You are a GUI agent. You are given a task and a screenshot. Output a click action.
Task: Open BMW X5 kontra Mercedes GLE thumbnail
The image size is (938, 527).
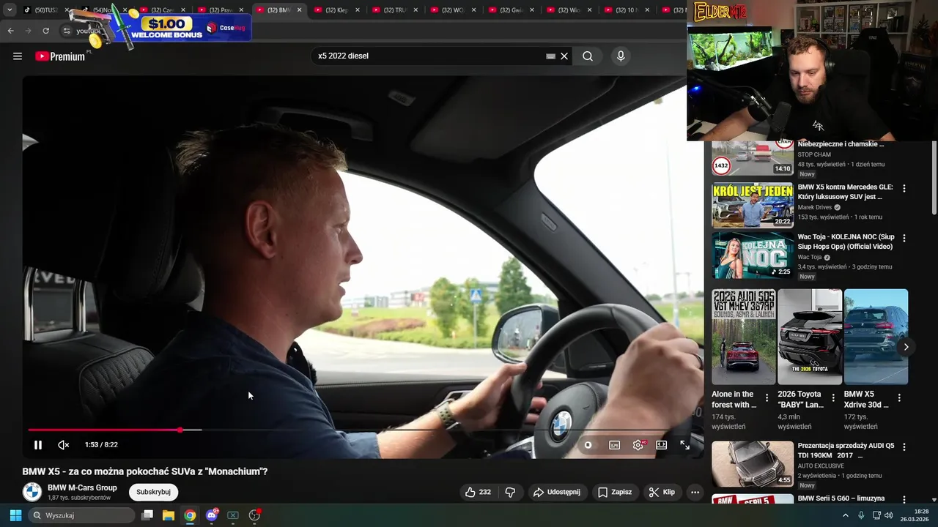coord(753,205)
